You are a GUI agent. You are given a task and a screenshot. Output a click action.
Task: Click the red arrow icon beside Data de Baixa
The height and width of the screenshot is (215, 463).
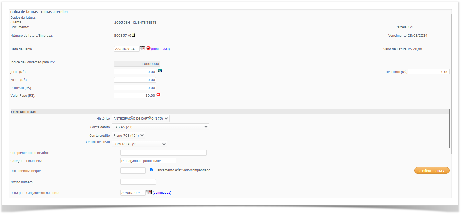coord(148,48)
